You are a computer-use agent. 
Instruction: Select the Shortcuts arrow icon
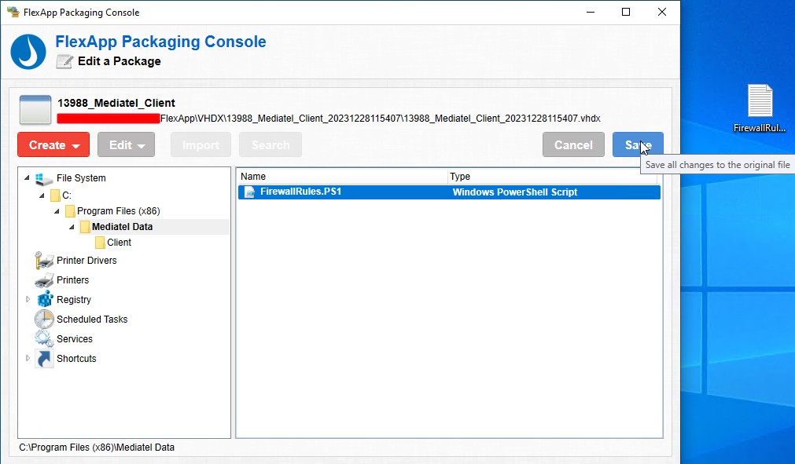(45, 359)
